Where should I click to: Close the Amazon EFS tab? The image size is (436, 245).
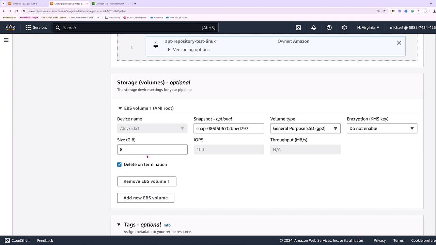[x=129, y=4]
